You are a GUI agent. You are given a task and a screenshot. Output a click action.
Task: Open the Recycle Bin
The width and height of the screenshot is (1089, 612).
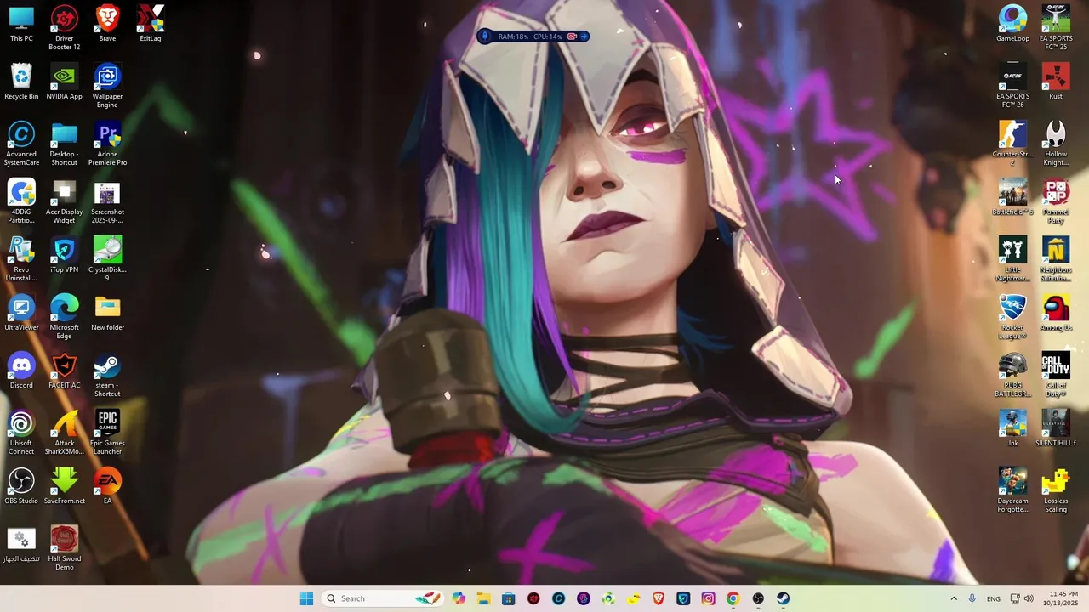point(21,82)
